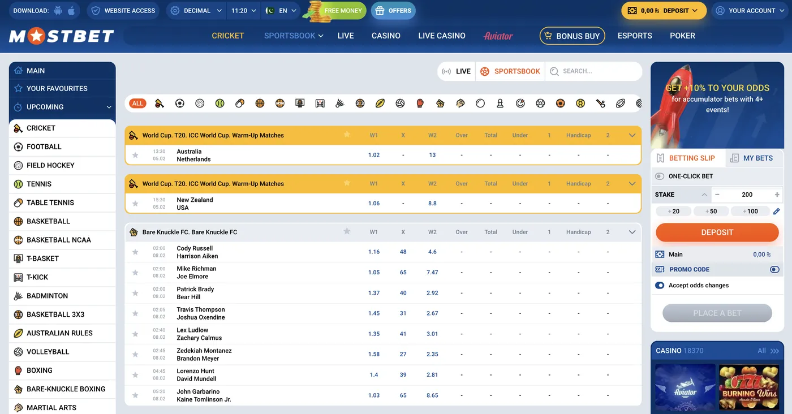
Task: Choose the badminton shuttlecock filter icon
Action: (339, 103)
